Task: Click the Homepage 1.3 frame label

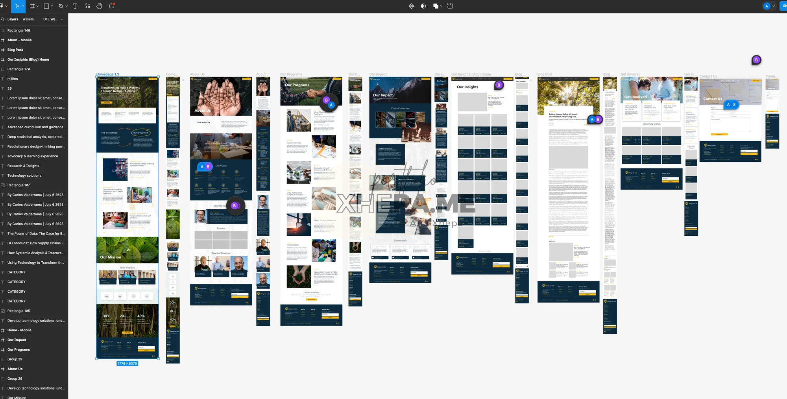Action: [x=107, y=74]
